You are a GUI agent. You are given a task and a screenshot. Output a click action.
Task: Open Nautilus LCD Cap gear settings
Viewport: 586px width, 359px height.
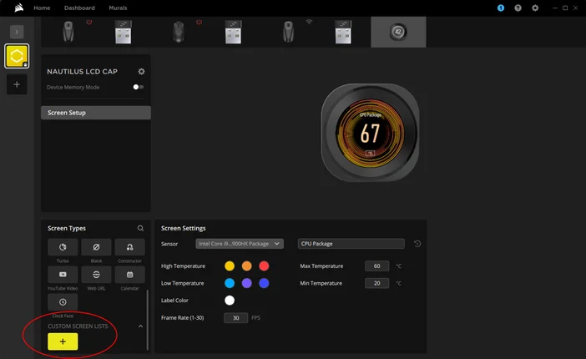click(x=141, y=72)
